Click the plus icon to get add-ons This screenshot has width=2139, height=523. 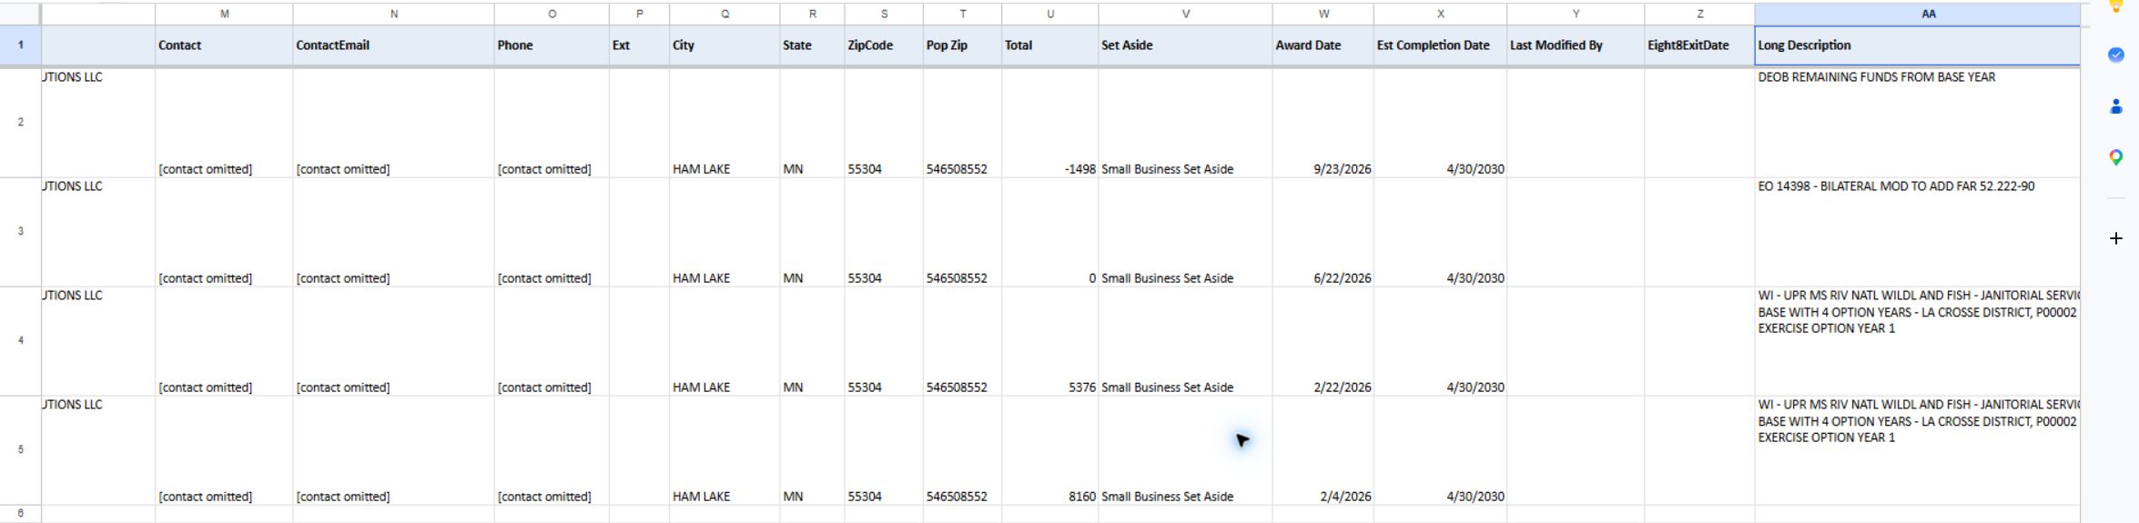click(2116, 238)
